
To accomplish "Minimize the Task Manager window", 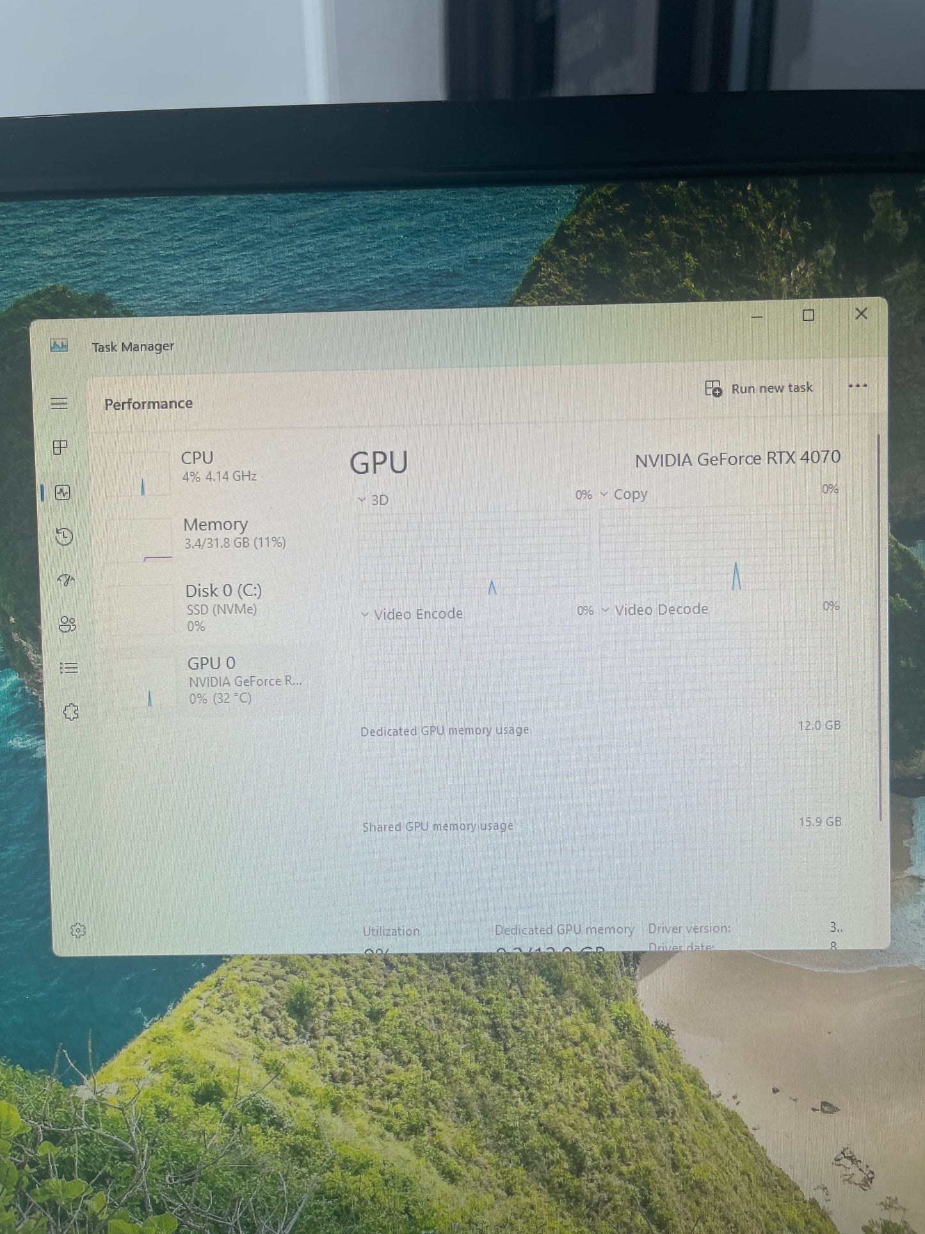I will tap(757, 316).
